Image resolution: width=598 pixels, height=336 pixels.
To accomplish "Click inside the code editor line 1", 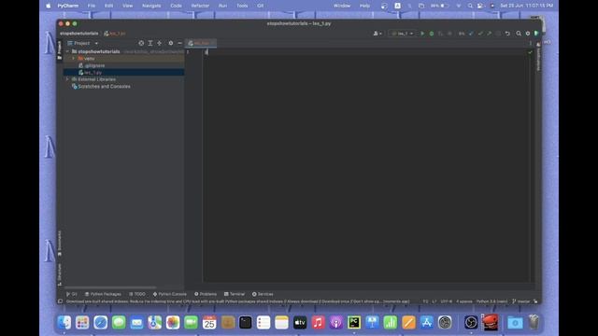I will (365, 52).
